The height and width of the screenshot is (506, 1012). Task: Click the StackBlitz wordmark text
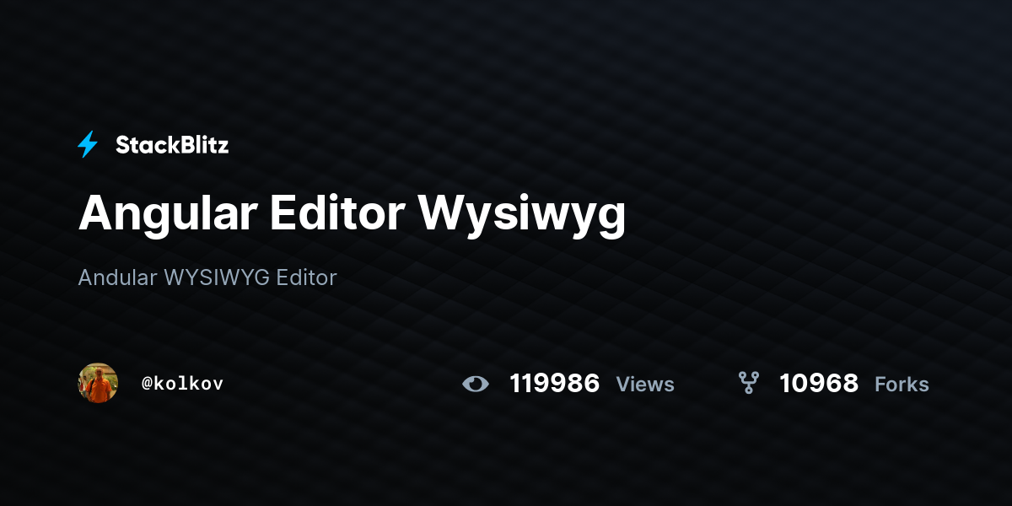pyautogui.click(x=172, y=145)
